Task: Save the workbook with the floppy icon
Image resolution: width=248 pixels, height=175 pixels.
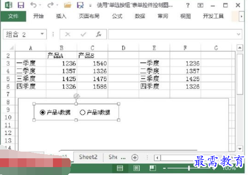Action: [x=21, y=5]
